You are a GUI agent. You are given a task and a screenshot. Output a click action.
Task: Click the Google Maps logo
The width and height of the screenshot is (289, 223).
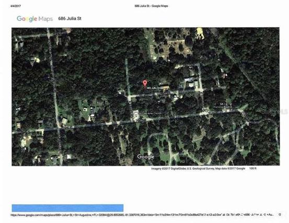click(34, 19)
